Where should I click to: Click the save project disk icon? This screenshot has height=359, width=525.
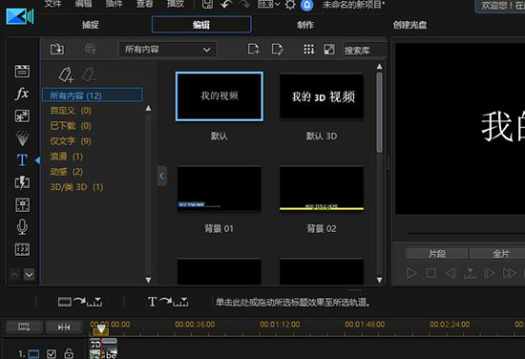tap(207, 4)
